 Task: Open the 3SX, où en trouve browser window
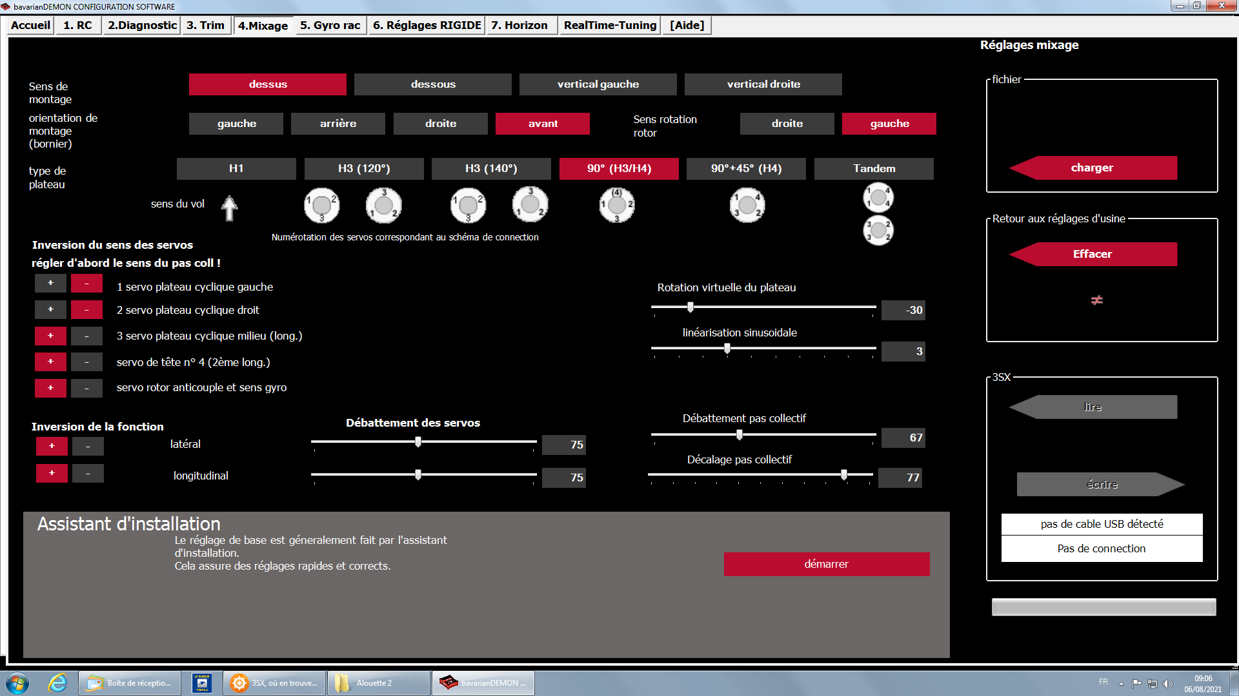[274, 683]
